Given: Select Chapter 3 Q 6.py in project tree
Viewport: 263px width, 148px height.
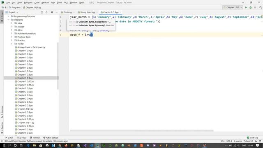Looking at the screenshot, I should (25, 129).
